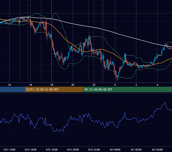Click the 5/31 22:00 time label
The image size is (172, 152).
[x=94, y=149]
